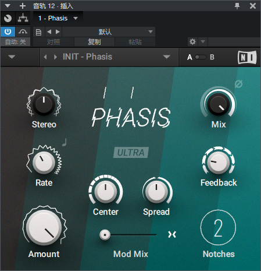Click the Native Instruments NI logo
The image size is (261, 271).
pyautogui.click(x=247, y=57)
